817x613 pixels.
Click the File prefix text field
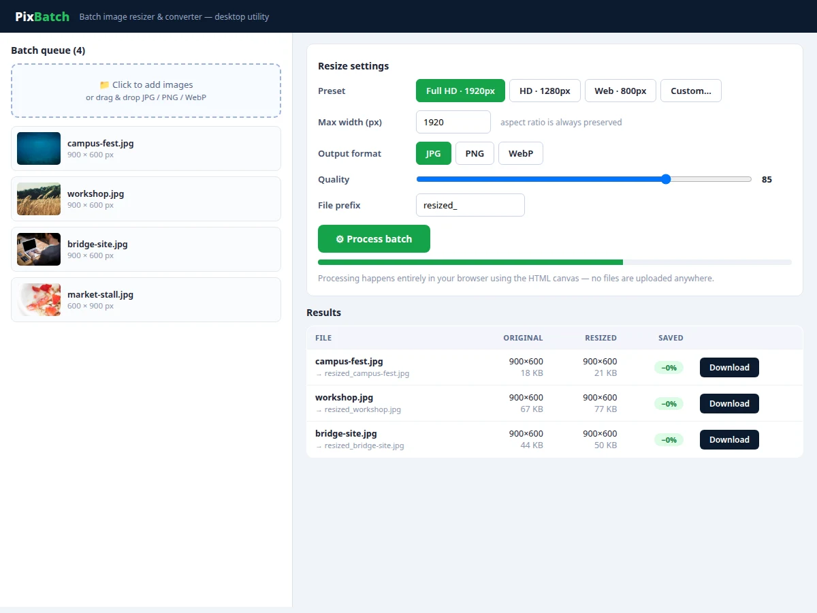point(470,205)
